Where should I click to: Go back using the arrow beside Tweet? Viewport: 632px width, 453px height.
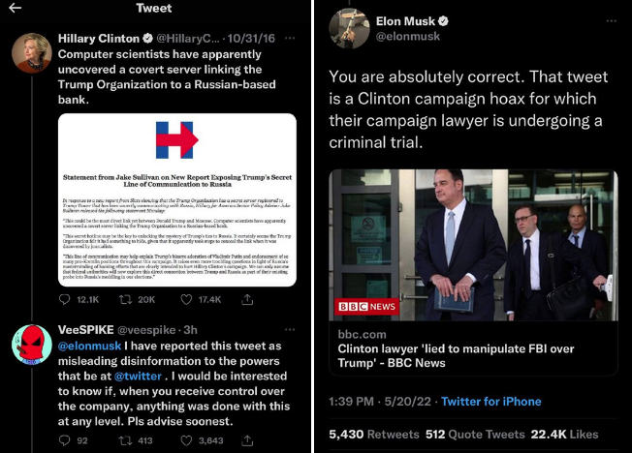[x=16, y=9]
